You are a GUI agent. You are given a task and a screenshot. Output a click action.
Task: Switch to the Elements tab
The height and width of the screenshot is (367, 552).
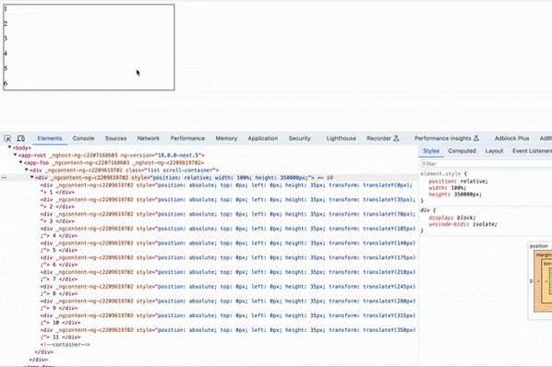click(x=50, y=138)
